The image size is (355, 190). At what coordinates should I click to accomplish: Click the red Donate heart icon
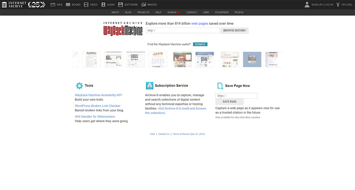[178, 12]
